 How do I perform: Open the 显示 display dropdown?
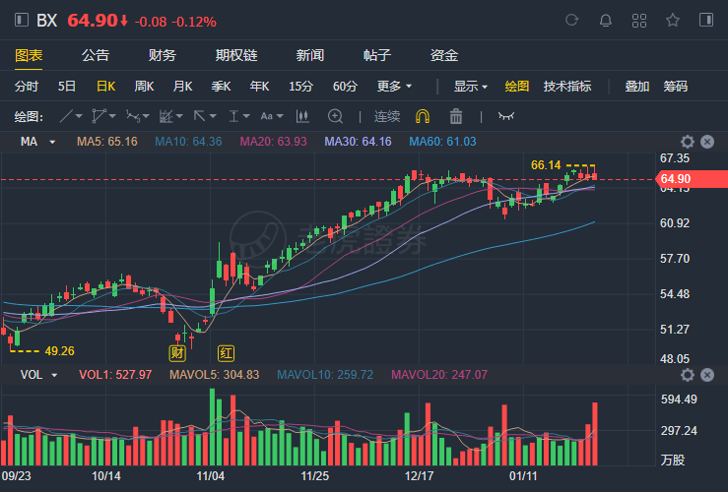[x=470, y=86]
